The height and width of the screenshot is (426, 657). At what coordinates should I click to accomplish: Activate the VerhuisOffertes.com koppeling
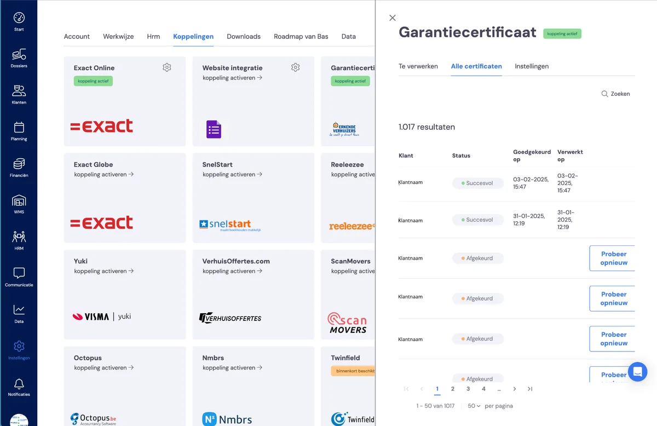click(x=233, y=271)
